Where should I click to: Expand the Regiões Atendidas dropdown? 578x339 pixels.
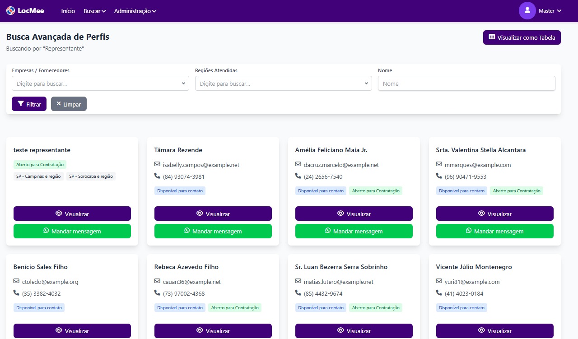point(283,84)
